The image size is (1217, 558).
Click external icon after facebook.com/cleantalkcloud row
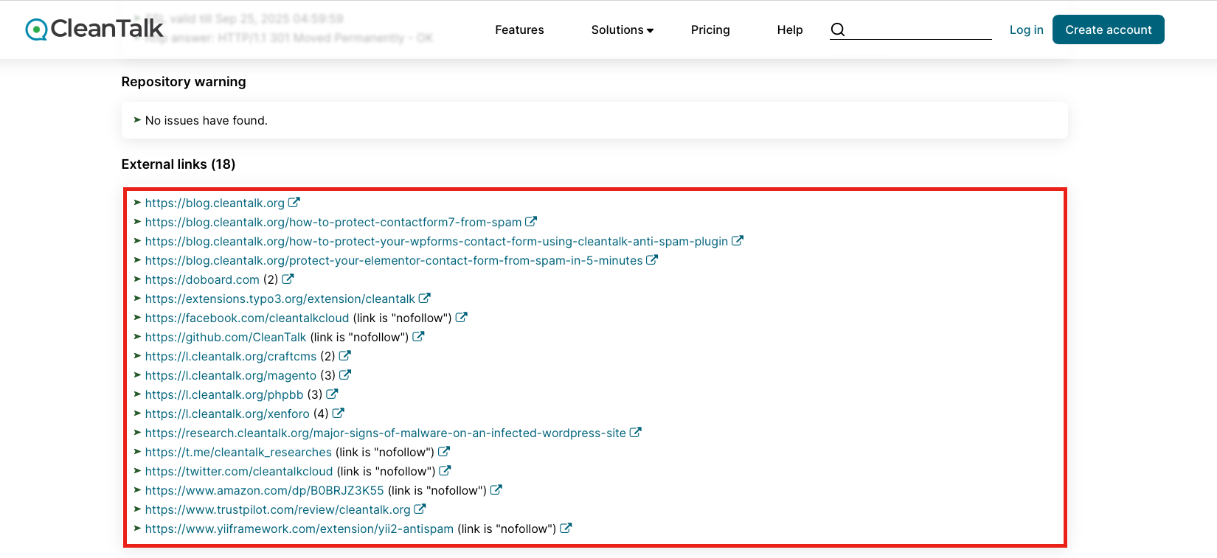[462, 318]
